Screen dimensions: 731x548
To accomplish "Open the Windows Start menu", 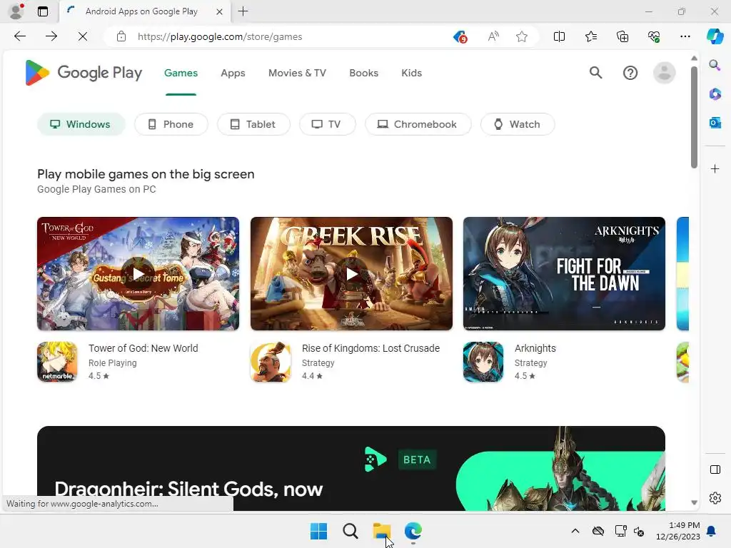I will point(319,531).
